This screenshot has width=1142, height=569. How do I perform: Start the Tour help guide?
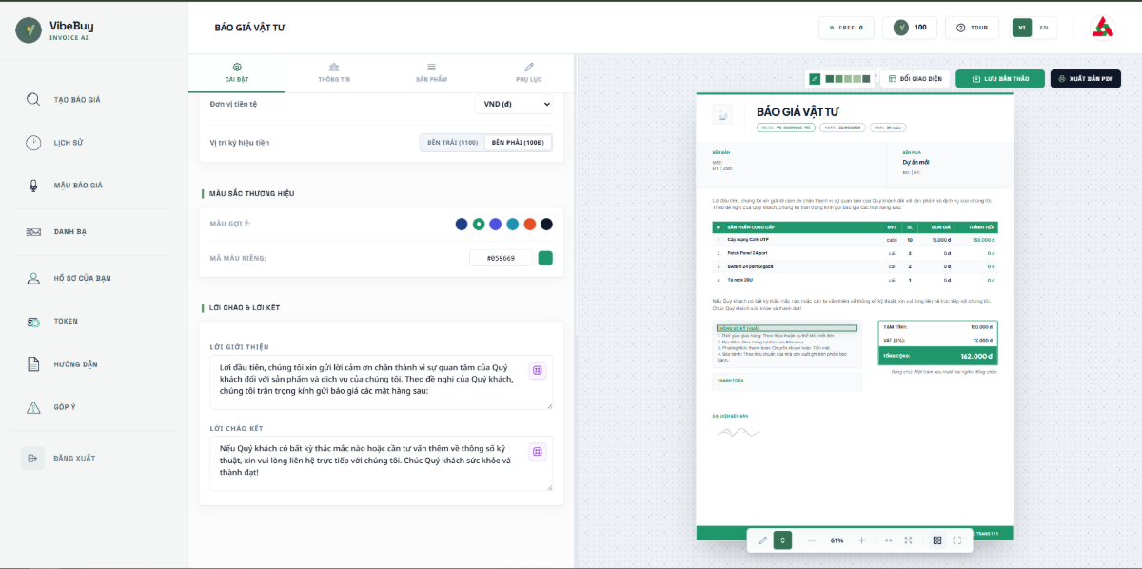point(972,28)
